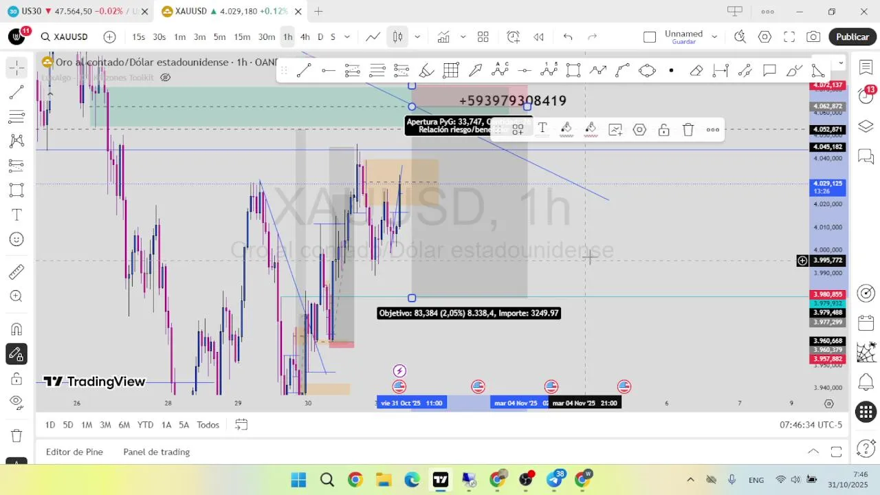Select the eraser in the favorites drawing bar

pos(696,70)
